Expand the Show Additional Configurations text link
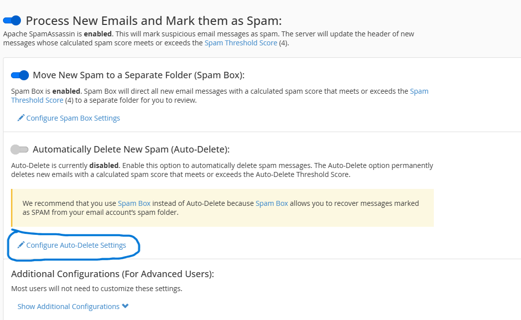521x320 pixels. pyautogui.click(x=68, y=307)
